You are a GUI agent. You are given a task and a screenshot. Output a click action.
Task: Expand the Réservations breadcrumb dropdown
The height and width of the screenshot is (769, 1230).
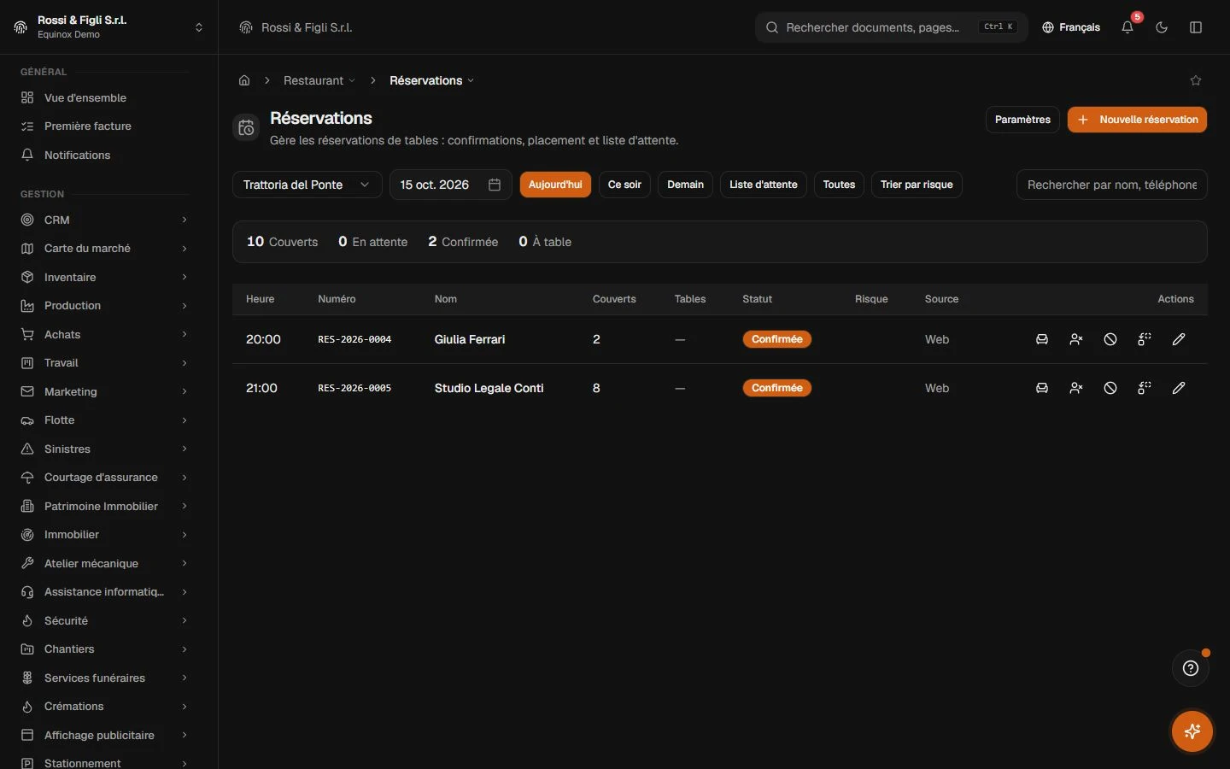[x=431, y=80]
